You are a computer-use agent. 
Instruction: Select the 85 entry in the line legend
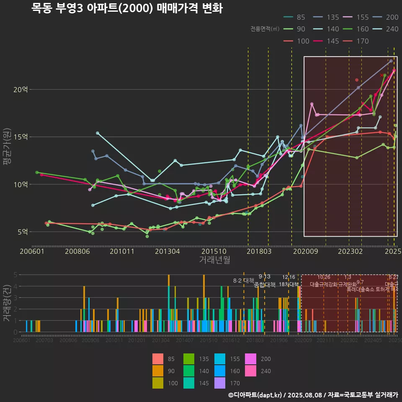pos(294,17)
